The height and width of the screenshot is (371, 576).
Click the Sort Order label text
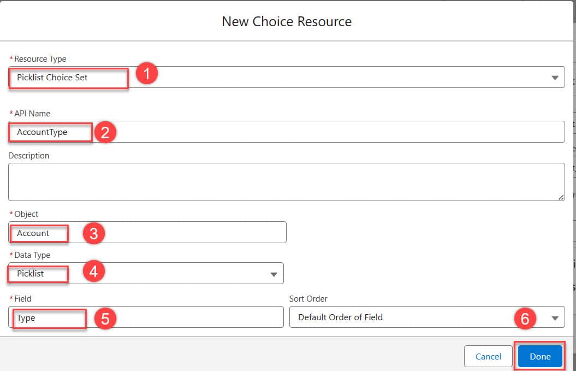click(308, 298)
